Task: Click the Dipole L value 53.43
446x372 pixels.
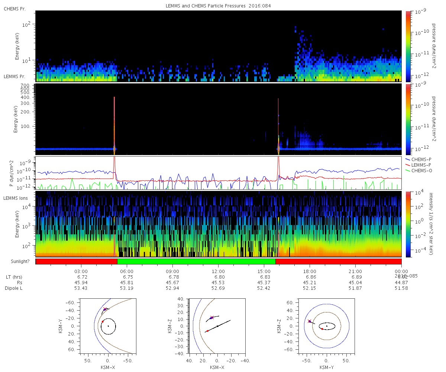Action: click(81, 288)
